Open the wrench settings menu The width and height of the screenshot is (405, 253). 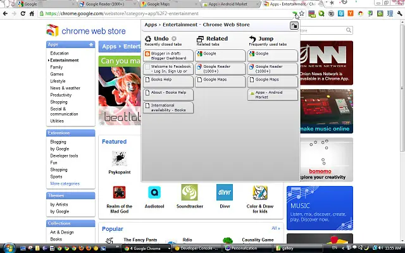click(x=400, y=13)
